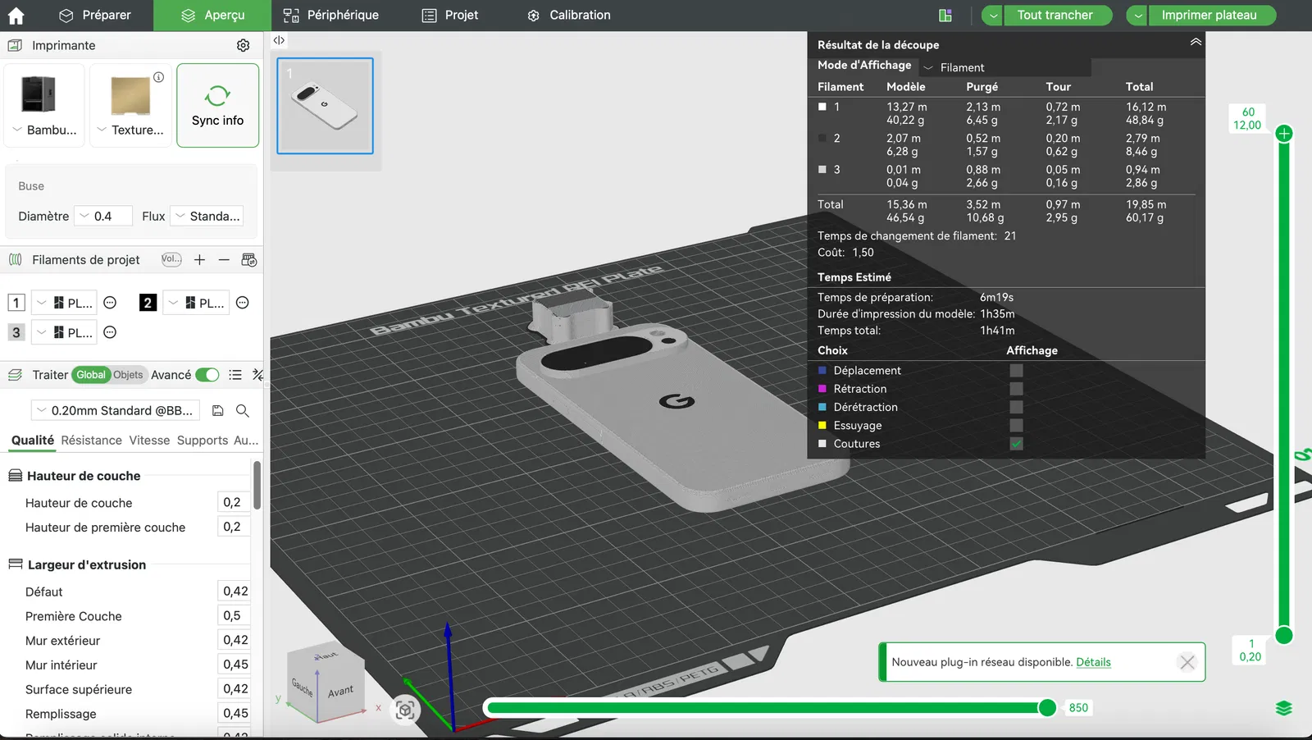Dismiss the network plug-in notification
Image resolution: width=1312 pixels, height=740 pixels.
(x=1187, y=662)
